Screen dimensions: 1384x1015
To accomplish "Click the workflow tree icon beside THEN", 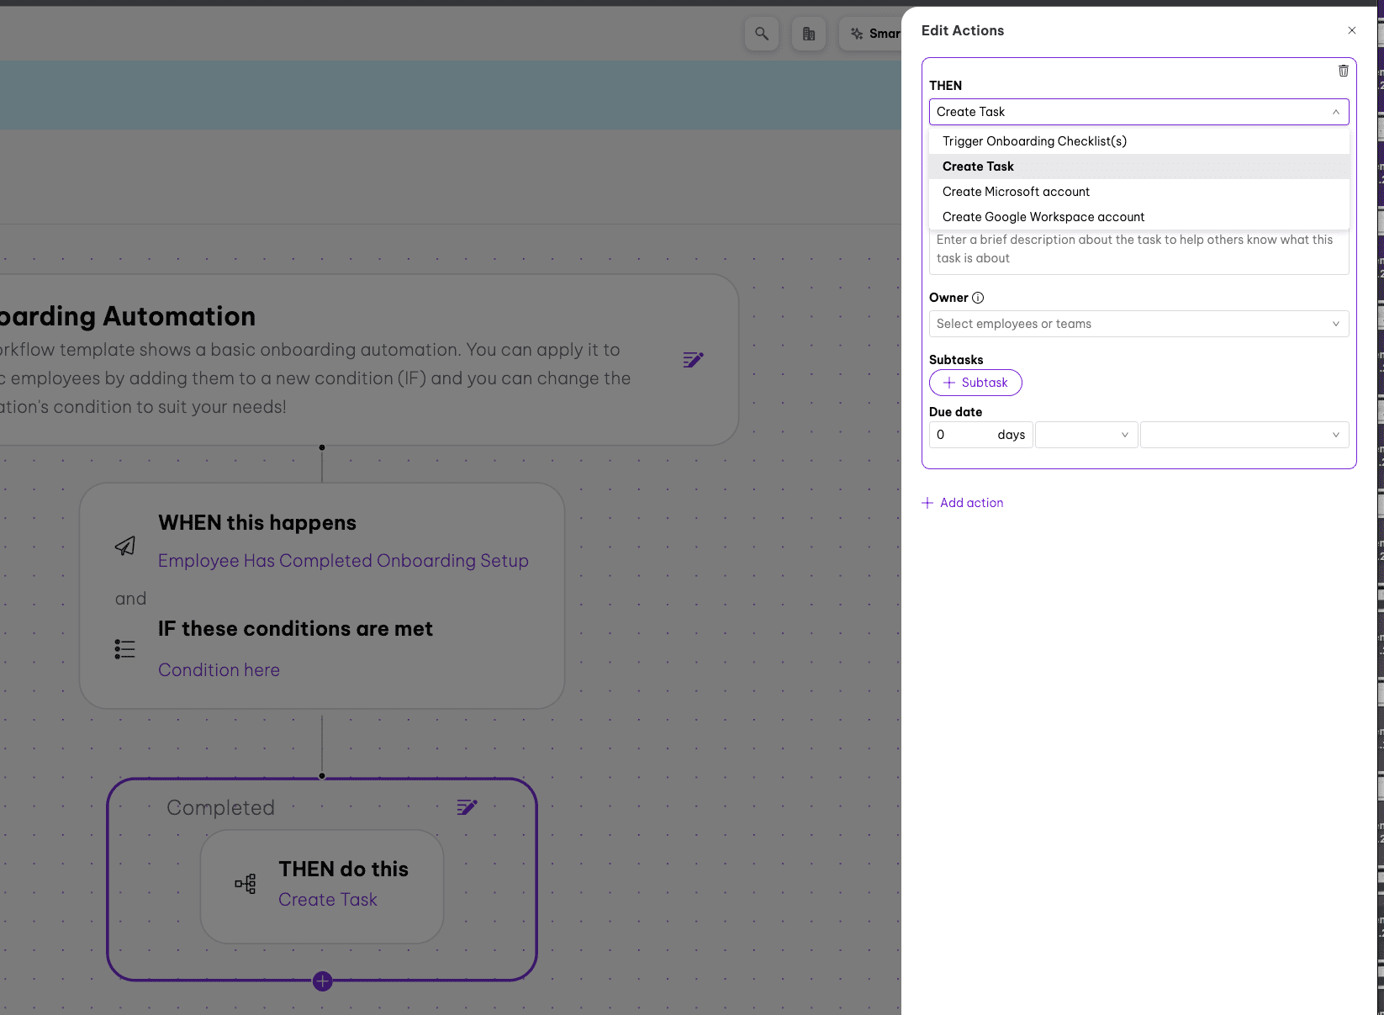I will point(246,884).
